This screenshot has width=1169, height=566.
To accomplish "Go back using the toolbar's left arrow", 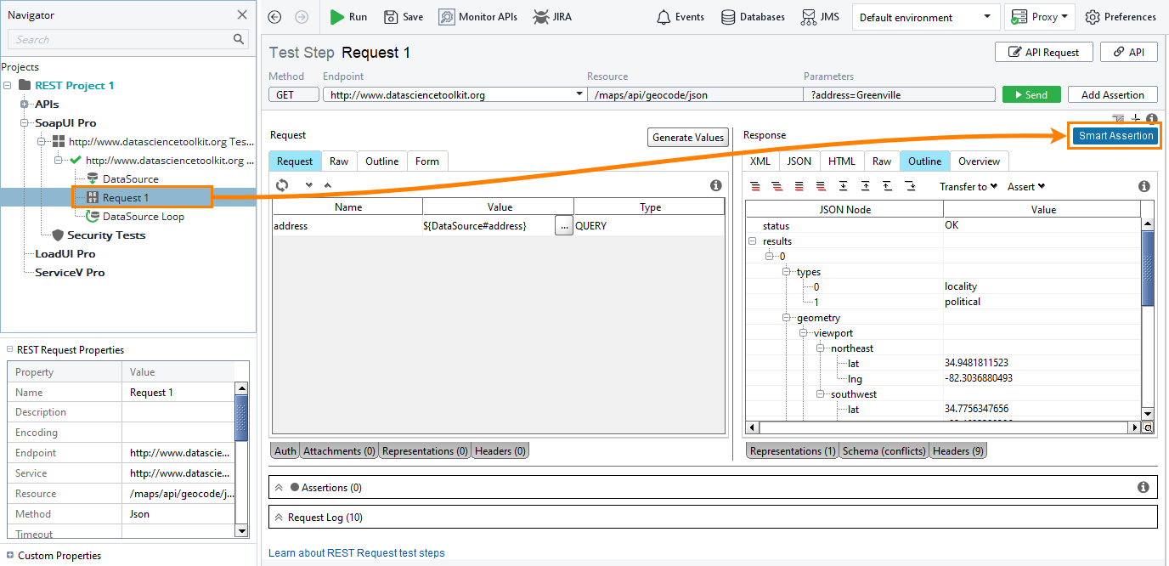I will coord(274,17).
